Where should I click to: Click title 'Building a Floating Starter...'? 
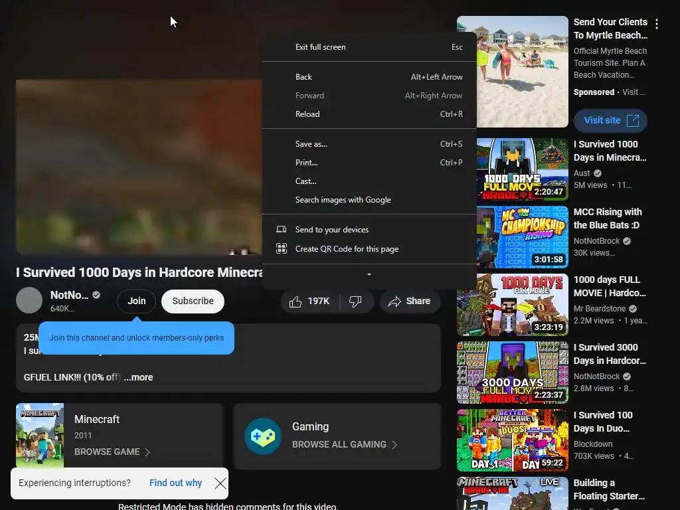pos(609,489)
